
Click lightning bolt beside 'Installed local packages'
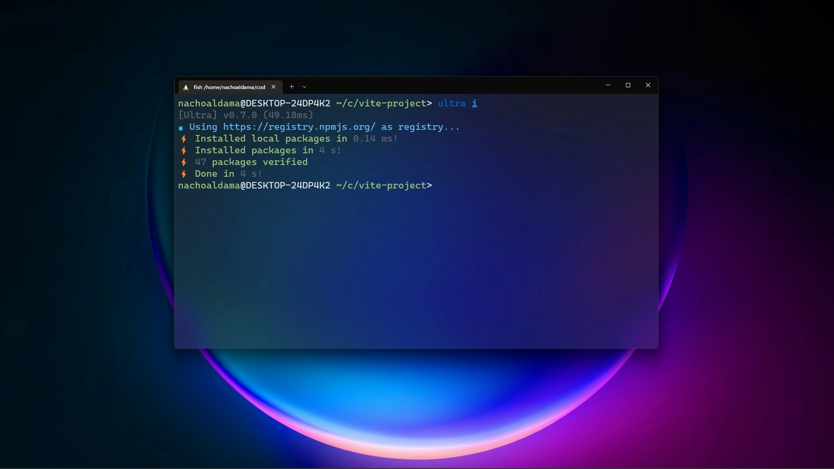[184, 139]
